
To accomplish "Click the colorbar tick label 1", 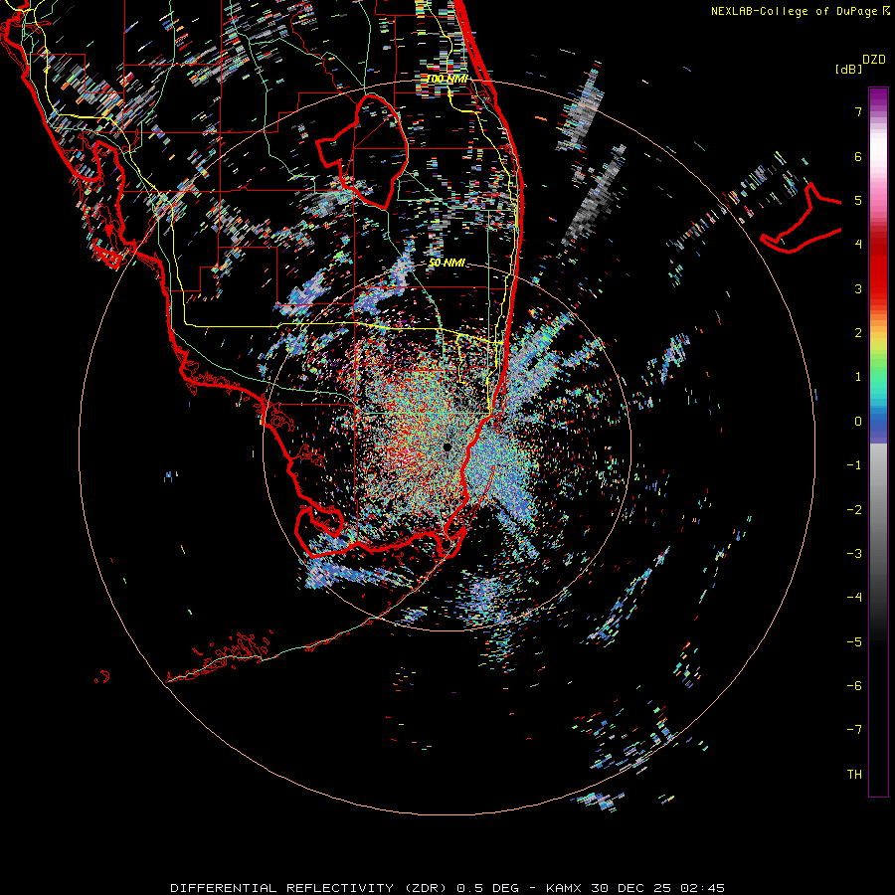I will pos(858,377).
